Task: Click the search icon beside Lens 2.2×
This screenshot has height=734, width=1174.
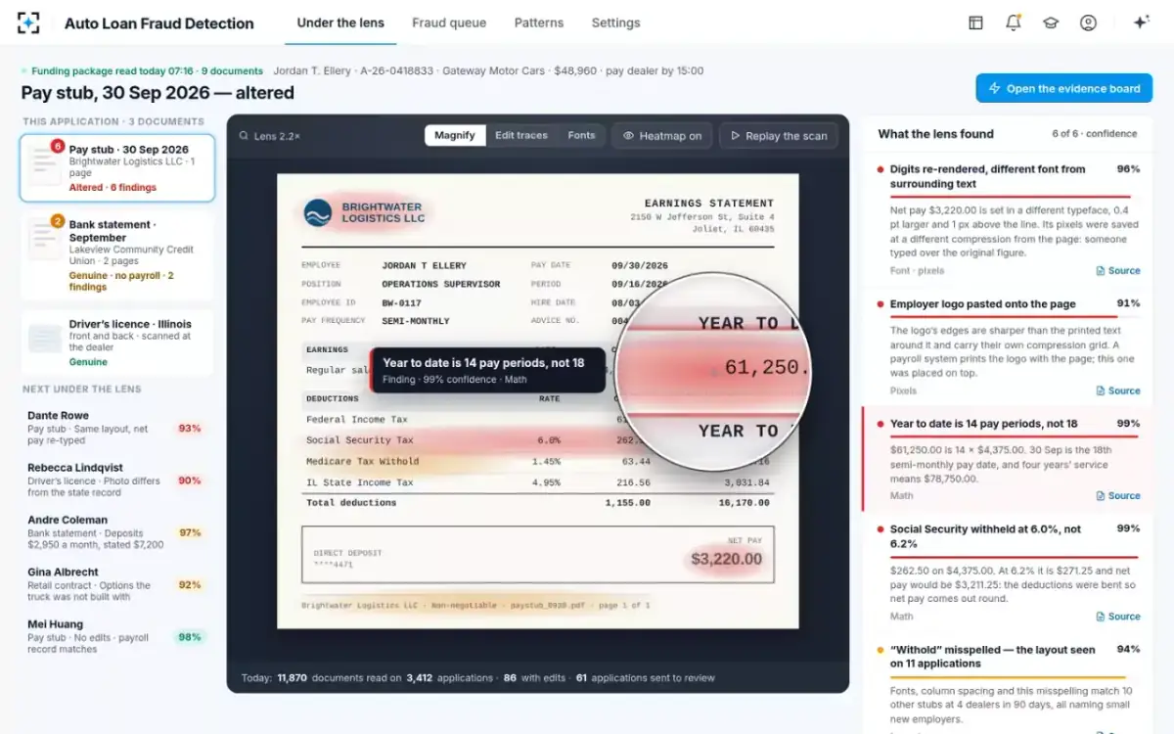Action: point(243,136)
